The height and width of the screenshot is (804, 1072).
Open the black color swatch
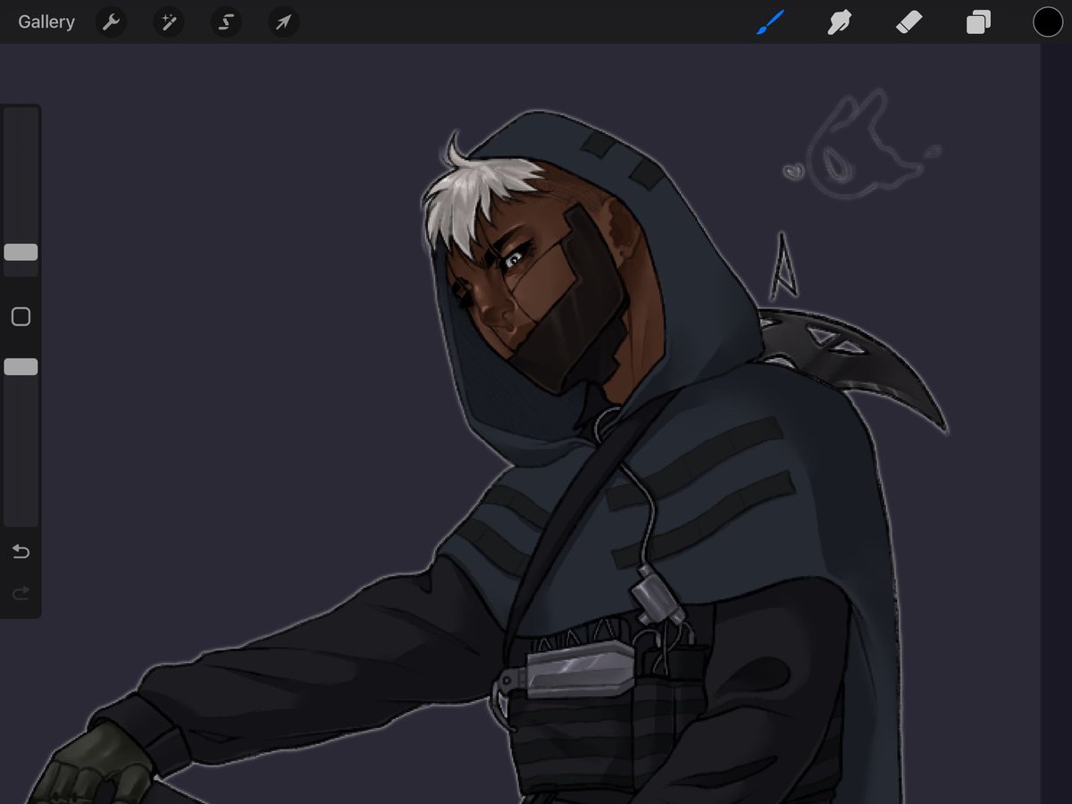pyautogui.click(x=1048, y=22)
